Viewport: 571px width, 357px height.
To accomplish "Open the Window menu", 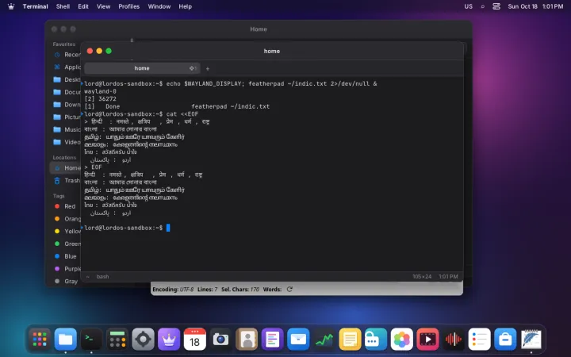I will pyautogui.click(x=159, y=6).
